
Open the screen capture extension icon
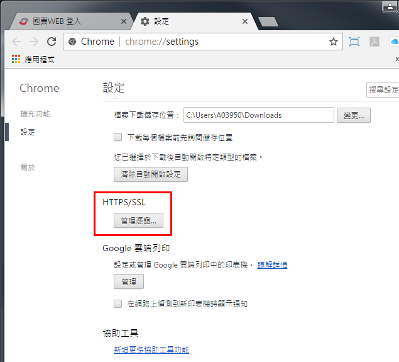click(x=354, y=42)
